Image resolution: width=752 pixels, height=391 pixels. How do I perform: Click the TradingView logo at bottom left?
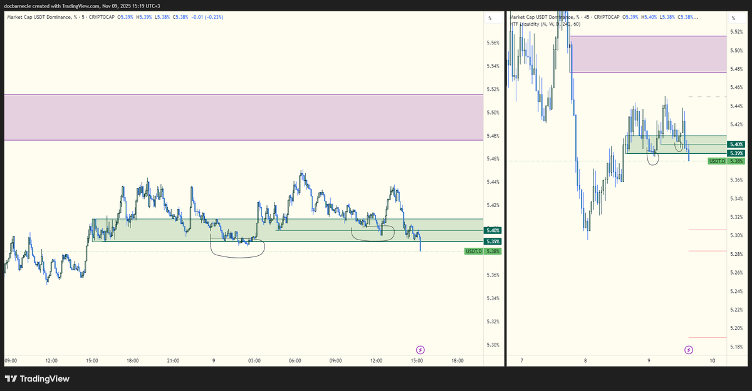pyautogui.click(x=37, y=378)
